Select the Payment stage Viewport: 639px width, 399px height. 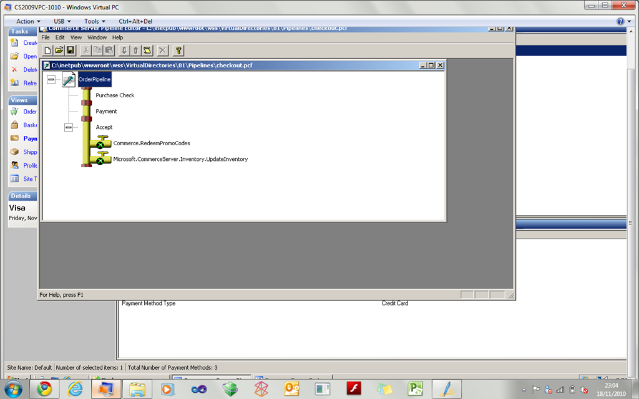tap(106, 111)
